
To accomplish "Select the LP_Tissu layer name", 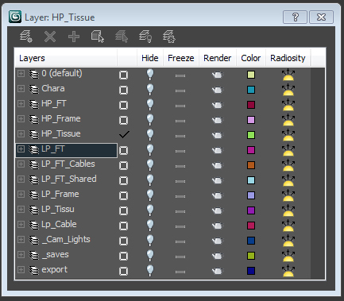I will point(58,209).
